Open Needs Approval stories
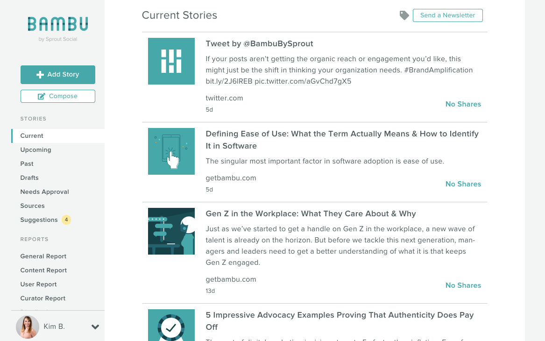545x341 pixels. pyautogui.click(x=44, y=192)
